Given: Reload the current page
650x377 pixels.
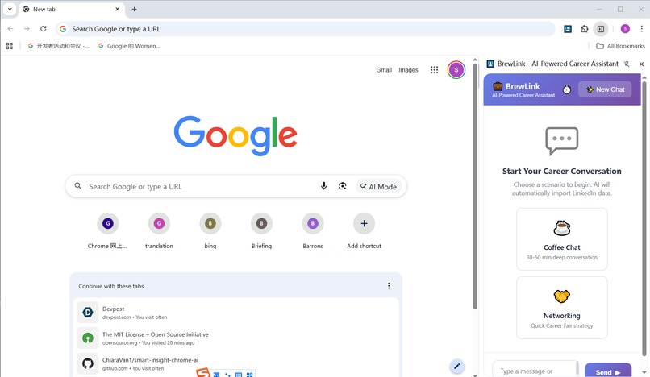Looking at the screenshot, I should point(43,28).
